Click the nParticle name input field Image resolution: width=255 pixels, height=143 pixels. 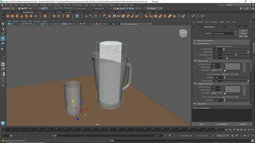223,33
